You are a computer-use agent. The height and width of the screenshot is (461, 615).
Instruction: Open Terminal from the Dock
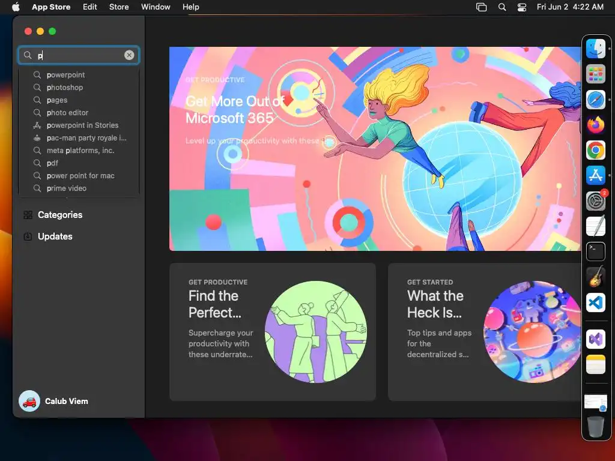point(595,252)
